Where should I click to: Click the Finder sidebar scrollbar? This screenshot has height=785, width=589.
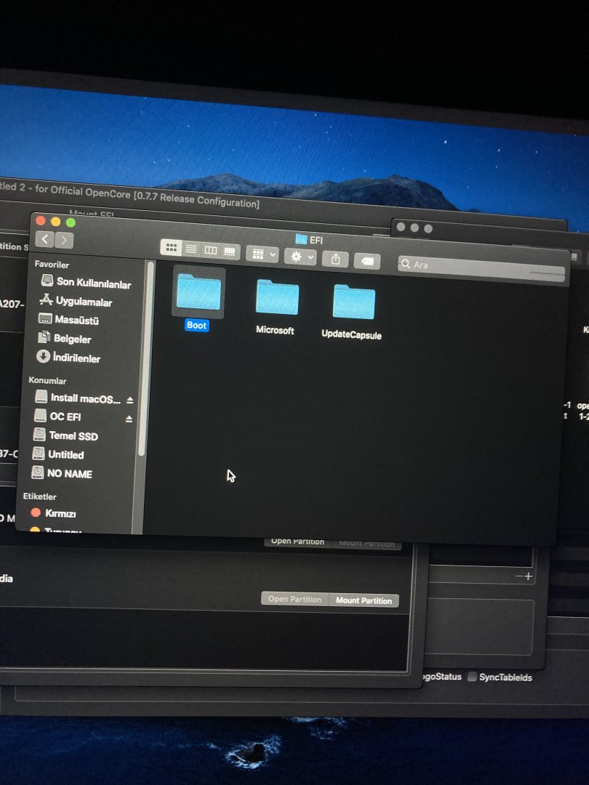pyautogui.click(x=145, y=358)
